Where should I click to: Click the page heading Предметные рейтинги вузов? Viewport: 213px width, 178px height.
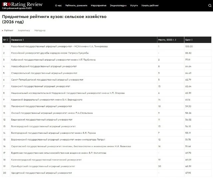pos(54,19)
